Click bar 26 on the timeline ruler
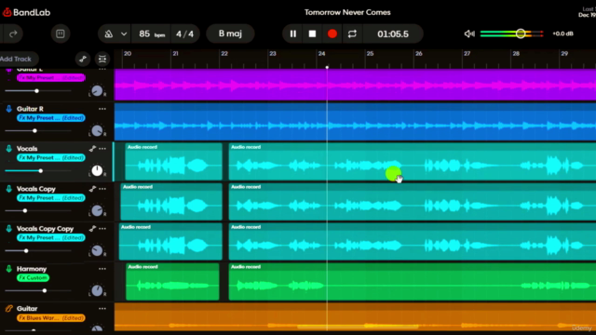The width and height of the screenshot is (596, 335). pos(419,54)
